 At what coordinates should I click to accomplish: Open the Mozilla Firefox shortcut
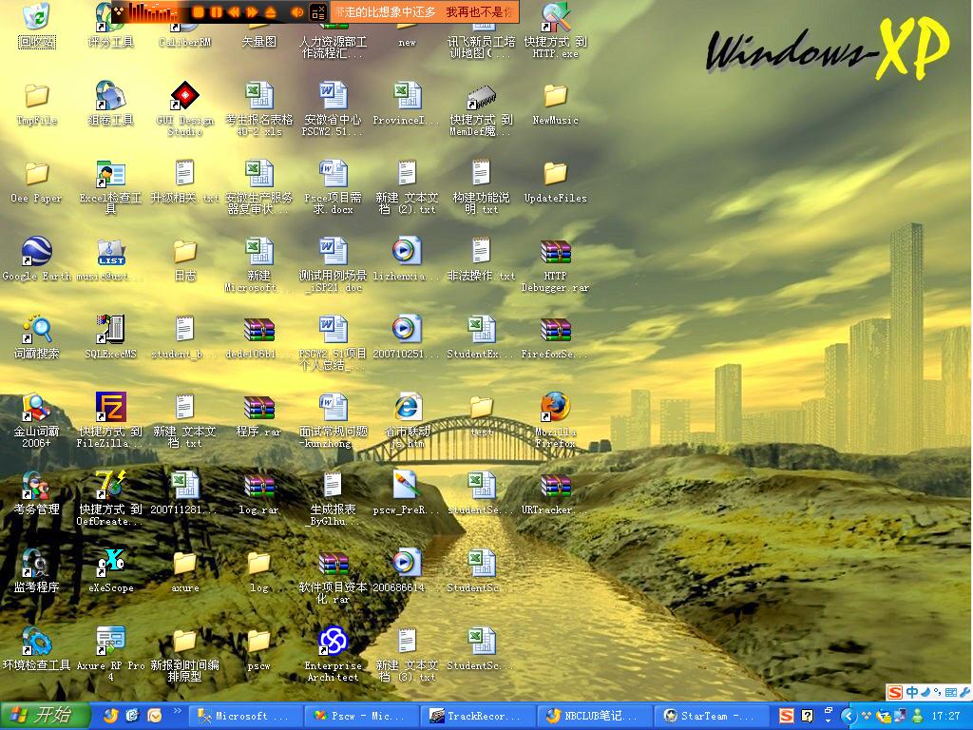[x=555, y=409]
